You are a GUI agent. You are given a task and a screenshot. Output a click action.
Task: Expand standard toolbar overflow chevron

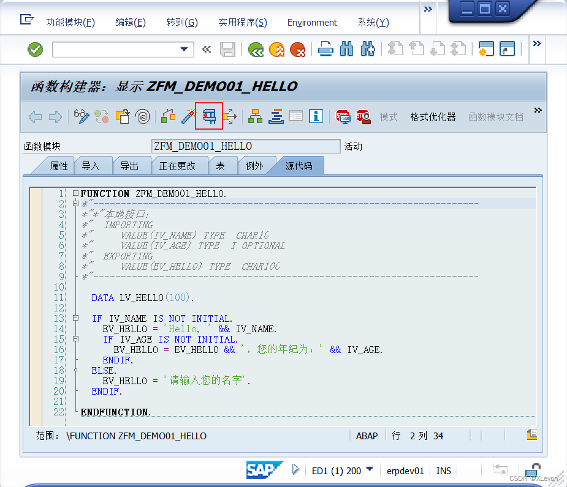point(537,43)
